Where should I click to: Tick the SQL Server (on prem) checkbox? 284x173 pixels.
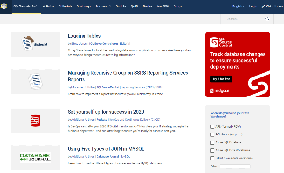(212, 135)
